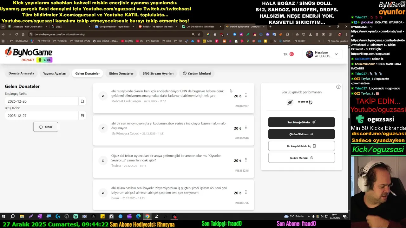406x228 pixels.
Task: Open three-dot menu on burak's donation
Action: click(246, 192)
